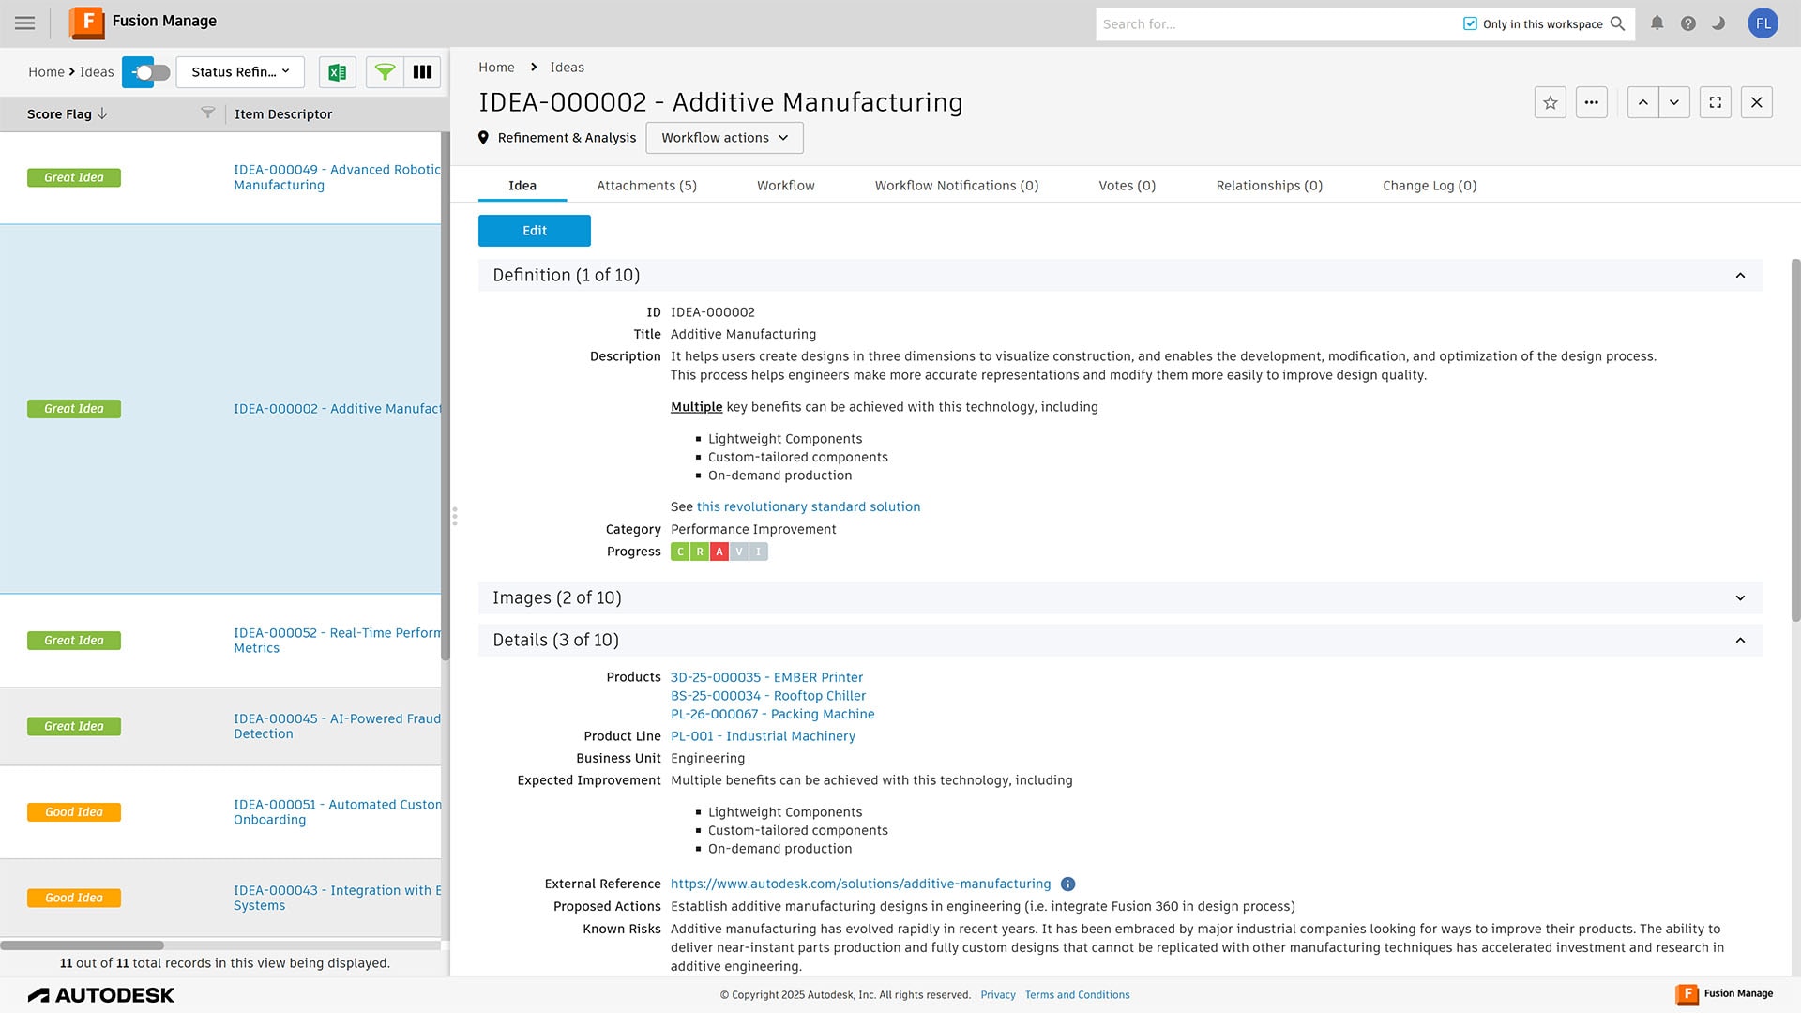Open the hamburger navigation menu
Screen dimensions: 1801x1013
point(25,23)
